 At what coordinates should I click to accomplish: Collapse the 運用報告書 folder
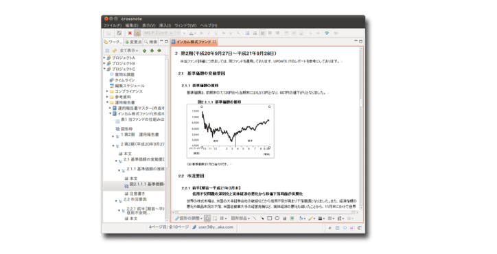coord(107,102)
